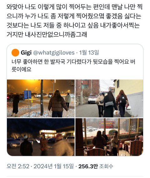The image size is (150, 178).
Task: Click the woman in the brown puffer jacket
Action: [x=58, y=104]
